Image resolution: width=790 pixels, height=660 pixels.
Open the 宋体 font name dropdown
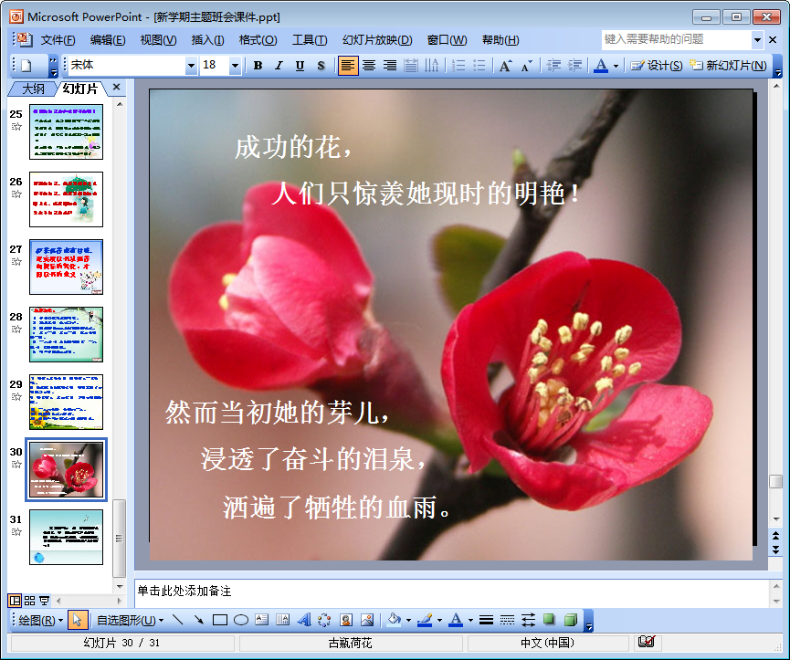click(191, 66)
